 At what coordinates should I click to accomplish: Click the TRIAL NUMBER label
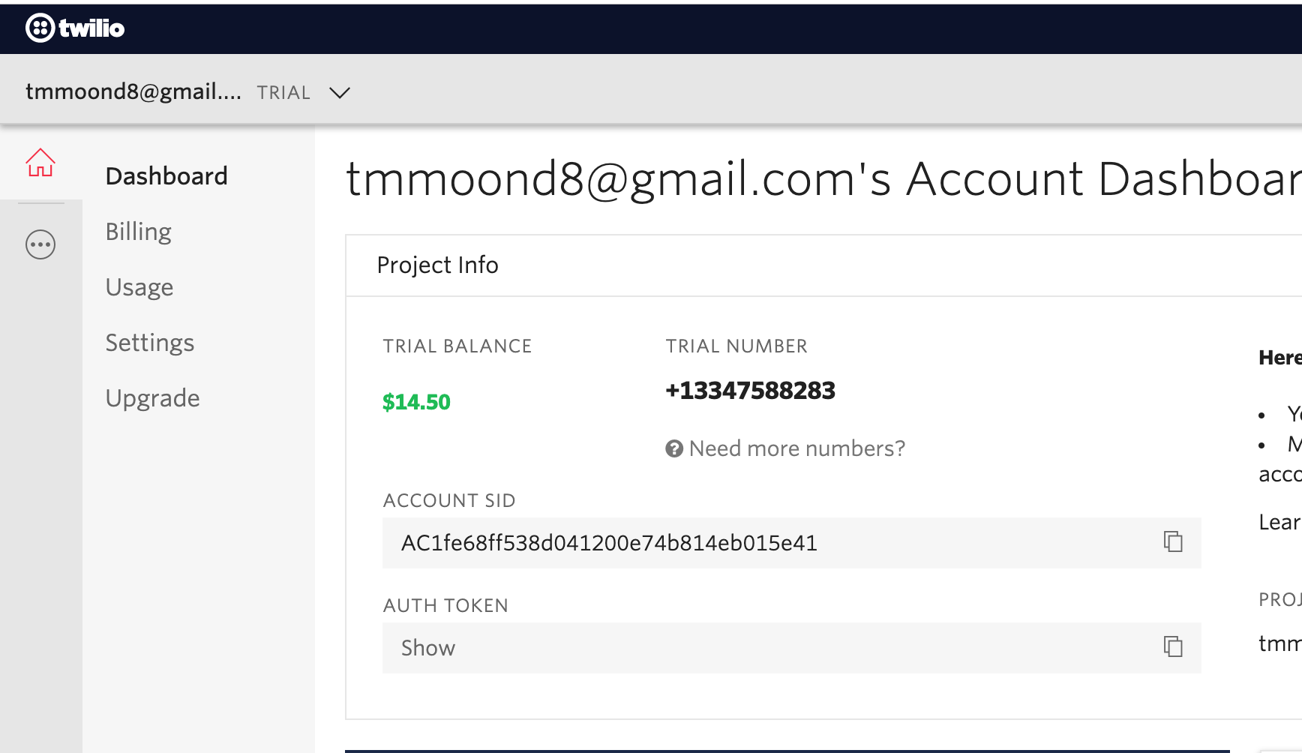coord(736,346)
